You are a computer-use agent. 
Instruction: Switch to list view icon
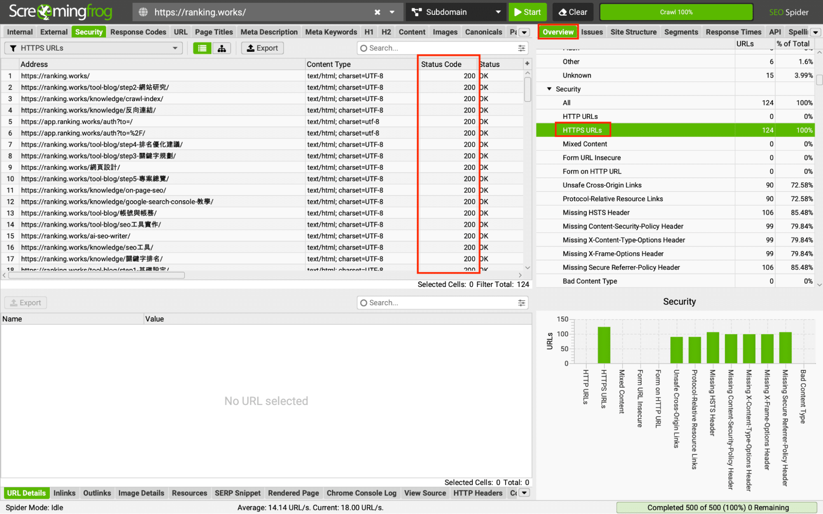[202, 48]
